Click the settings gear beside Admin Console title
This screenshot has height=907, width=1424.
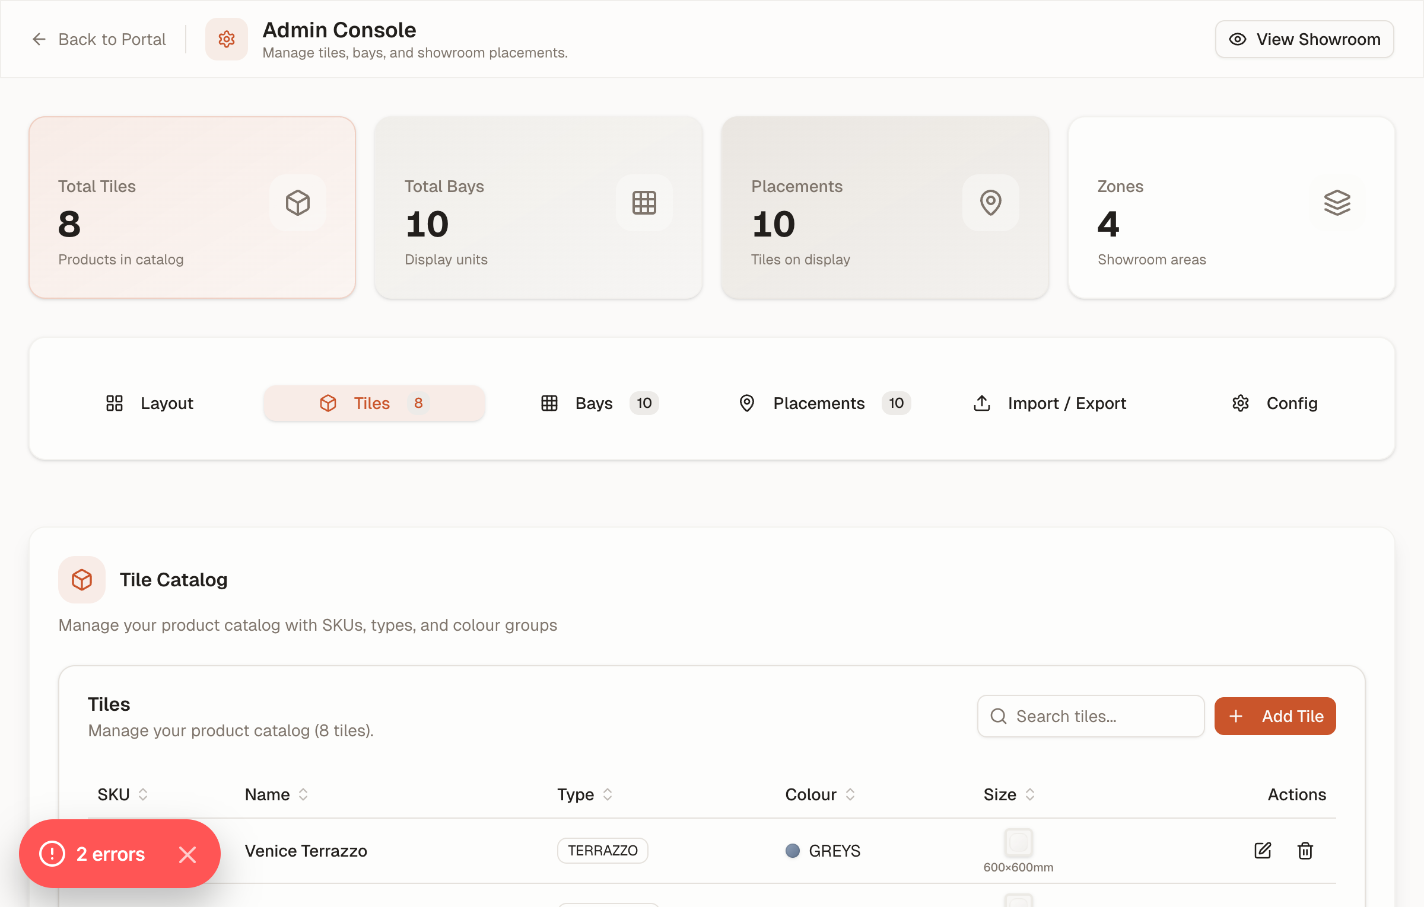coord(226,39)
